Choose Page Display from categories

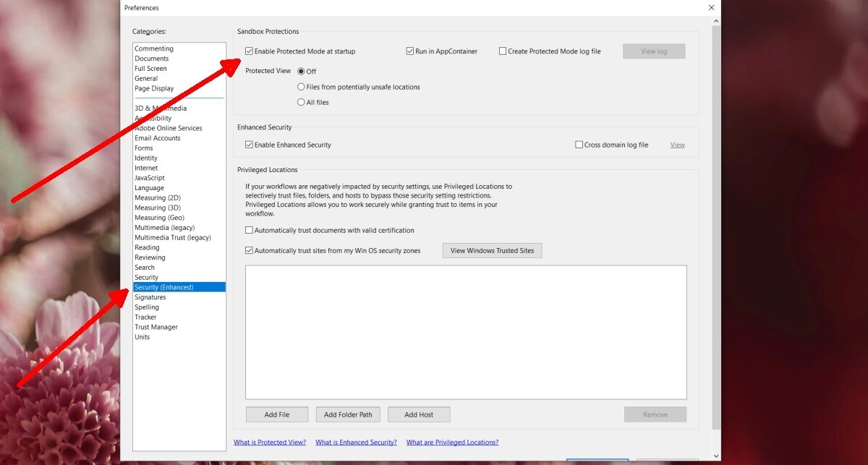(x=154, y=88)
